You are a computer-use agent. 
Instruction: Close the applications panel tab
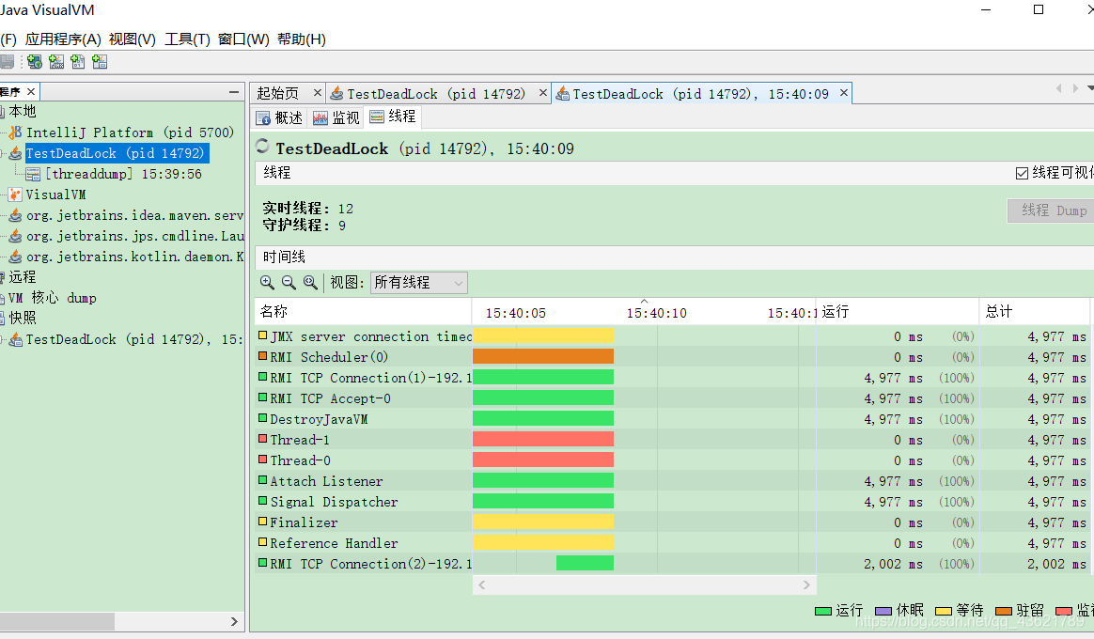point(31,91)
